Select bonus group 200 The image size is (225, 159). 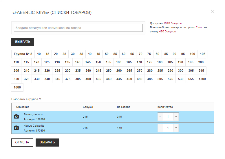point(201,62)
